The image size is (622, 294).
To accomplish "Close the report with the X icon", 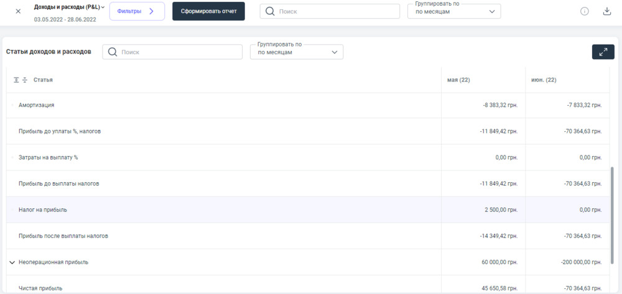I will pos(17,11).
